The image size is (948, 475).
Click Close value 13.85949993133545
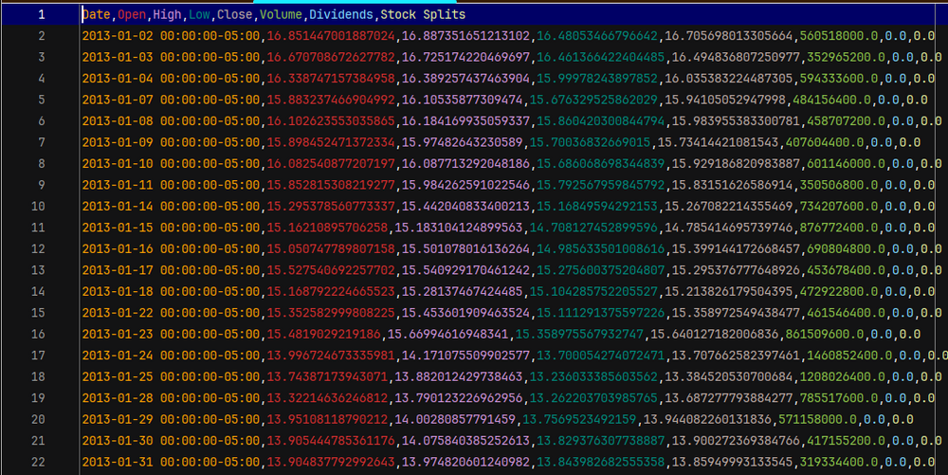[x=732, y=462]
